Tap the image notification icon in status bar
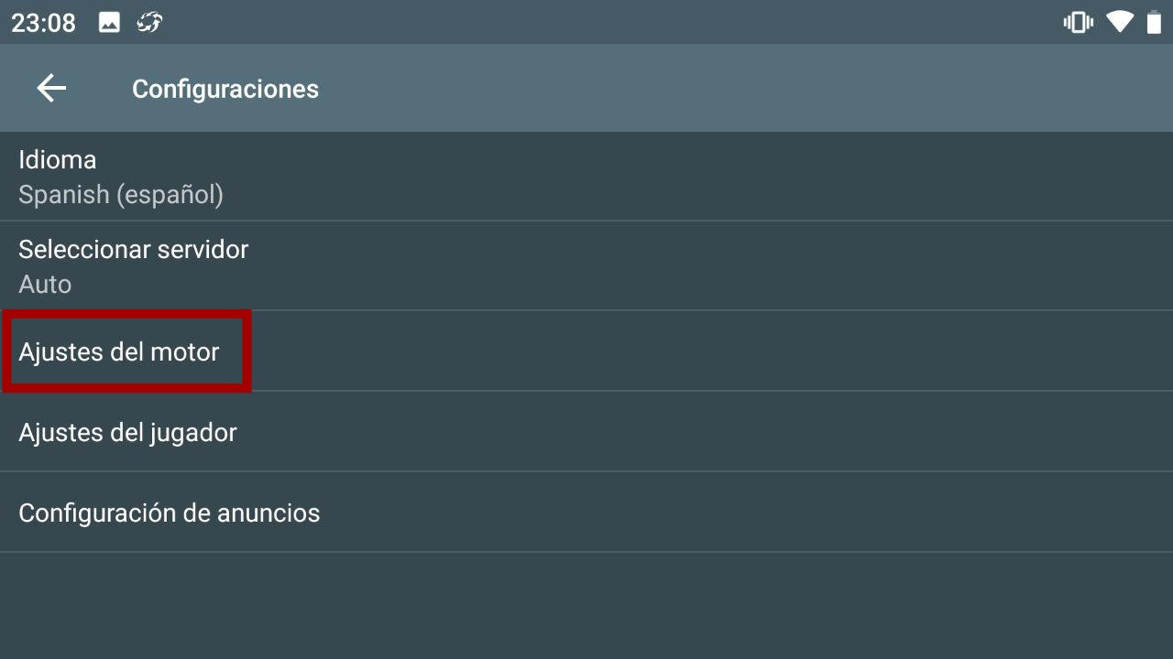This screenshot has width=1173, height=659. point(109,23)
